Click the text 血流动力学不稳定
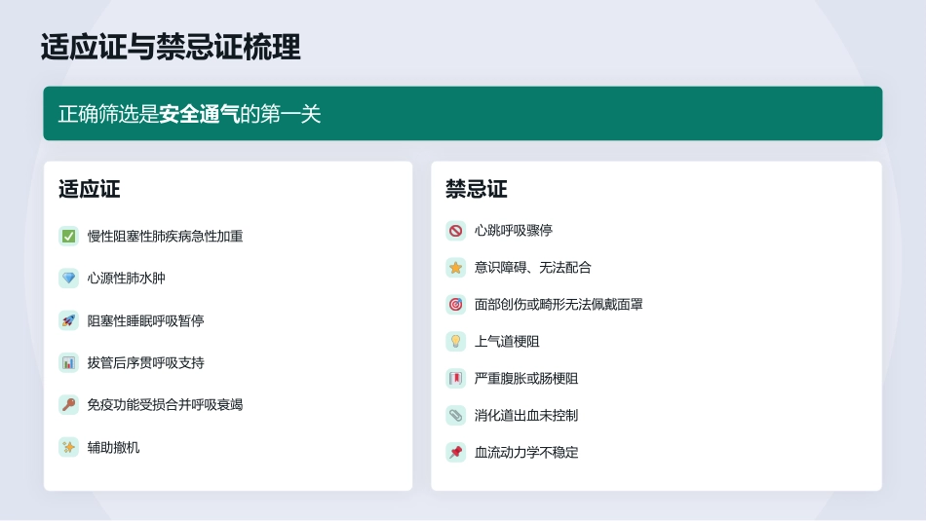Image resolution: width=926 pixels, height=521 pixels. (x=526, y=453)
